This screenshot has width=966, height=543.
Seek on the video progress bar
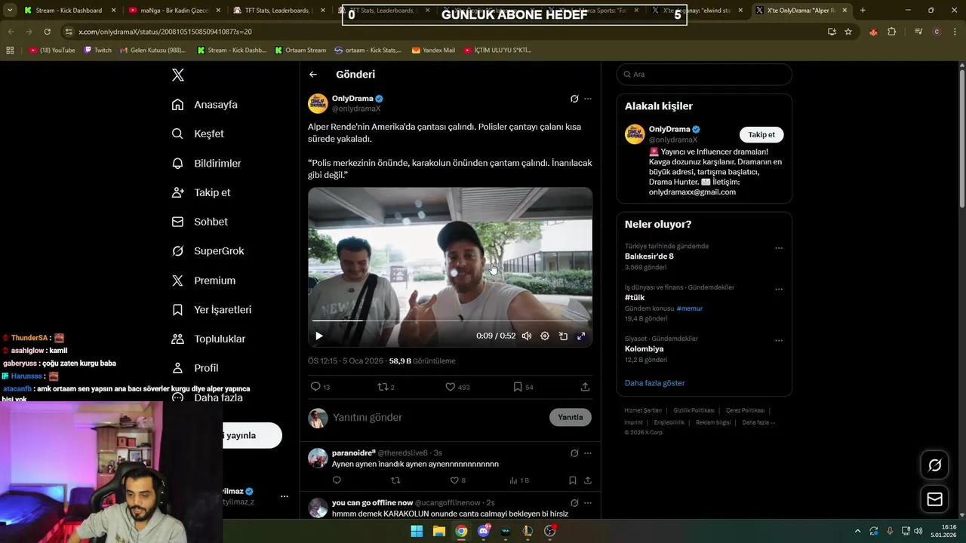(450, 321)
